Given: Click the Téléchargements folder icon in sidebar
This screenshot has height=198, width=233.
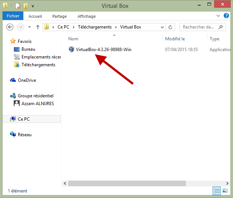Looking at the screenshot, I should point(17,65).
